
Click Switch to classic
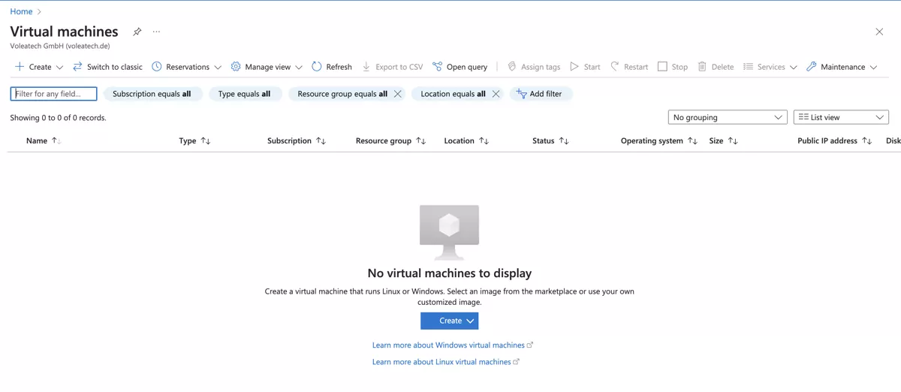[x=107, y=67]
